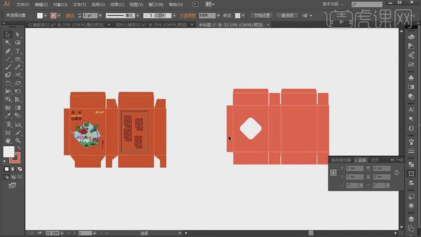Viewport: 421px width, 237px height.
Task: Open the Character panel icon in dock
Action: coord(411,109)
